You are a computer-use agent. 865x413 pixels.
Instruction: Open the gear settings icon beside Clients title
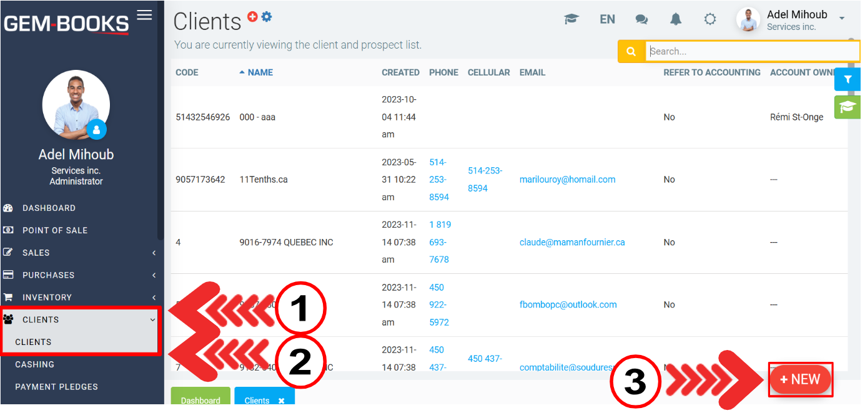267,17
